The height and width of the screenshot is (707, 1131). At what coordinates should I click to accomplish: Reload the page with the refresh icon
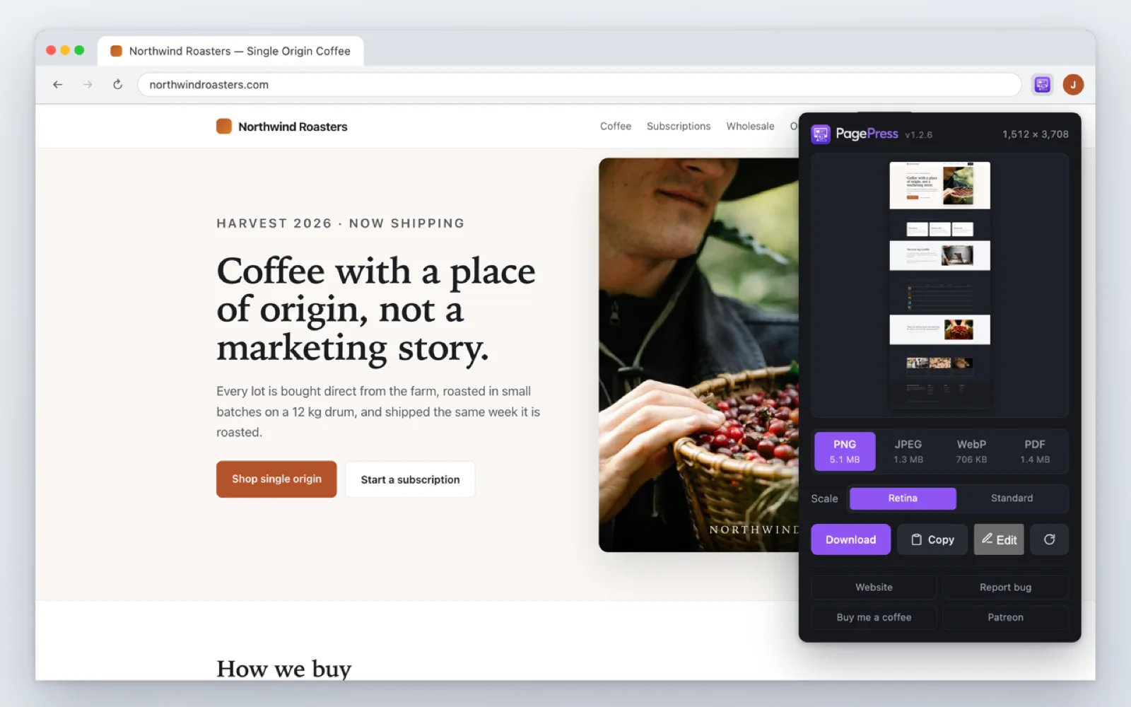pyautogui.click(x=118, y=85)
